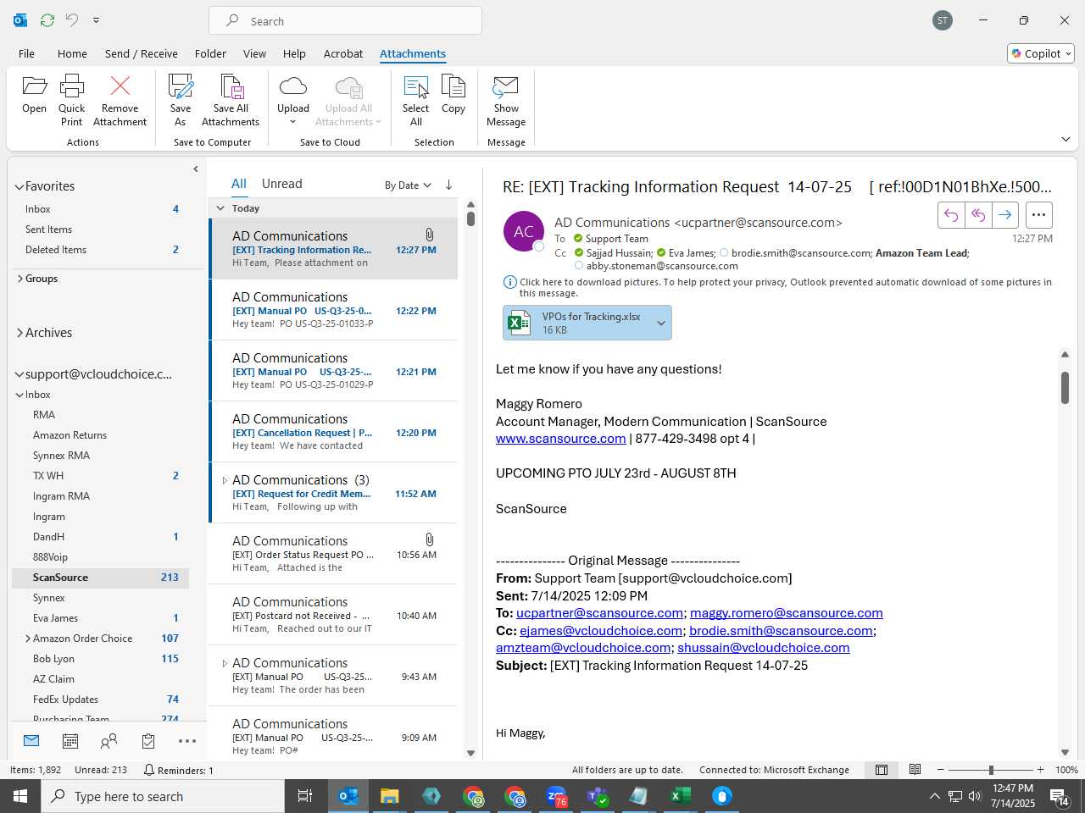Open Microsoft Teams from taskbar
Image resolution: width=1085 pixels, height=813 pixels.
tap(598, 796)
